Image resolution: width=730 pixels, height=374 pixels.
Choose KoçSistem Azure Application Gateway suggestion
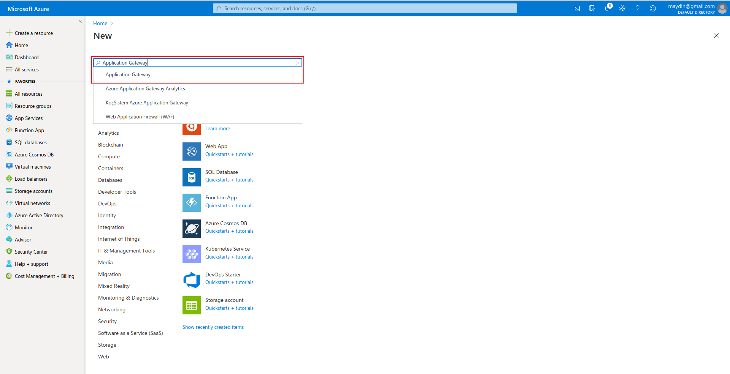pos(198,103)
